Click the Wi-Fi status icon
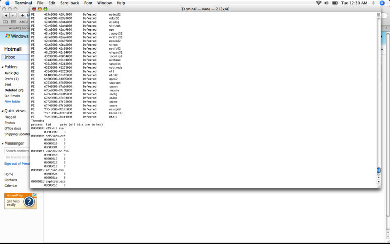The width and height of the screenshot is (390, 244). click(x=319, y=3)
